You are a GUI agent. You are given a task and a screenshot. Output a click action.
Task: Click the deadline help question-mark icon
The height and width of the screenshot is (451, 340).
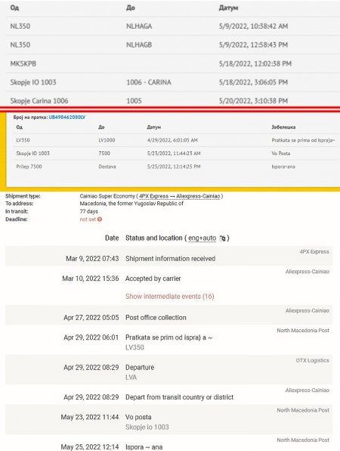[x=100, y=219]
